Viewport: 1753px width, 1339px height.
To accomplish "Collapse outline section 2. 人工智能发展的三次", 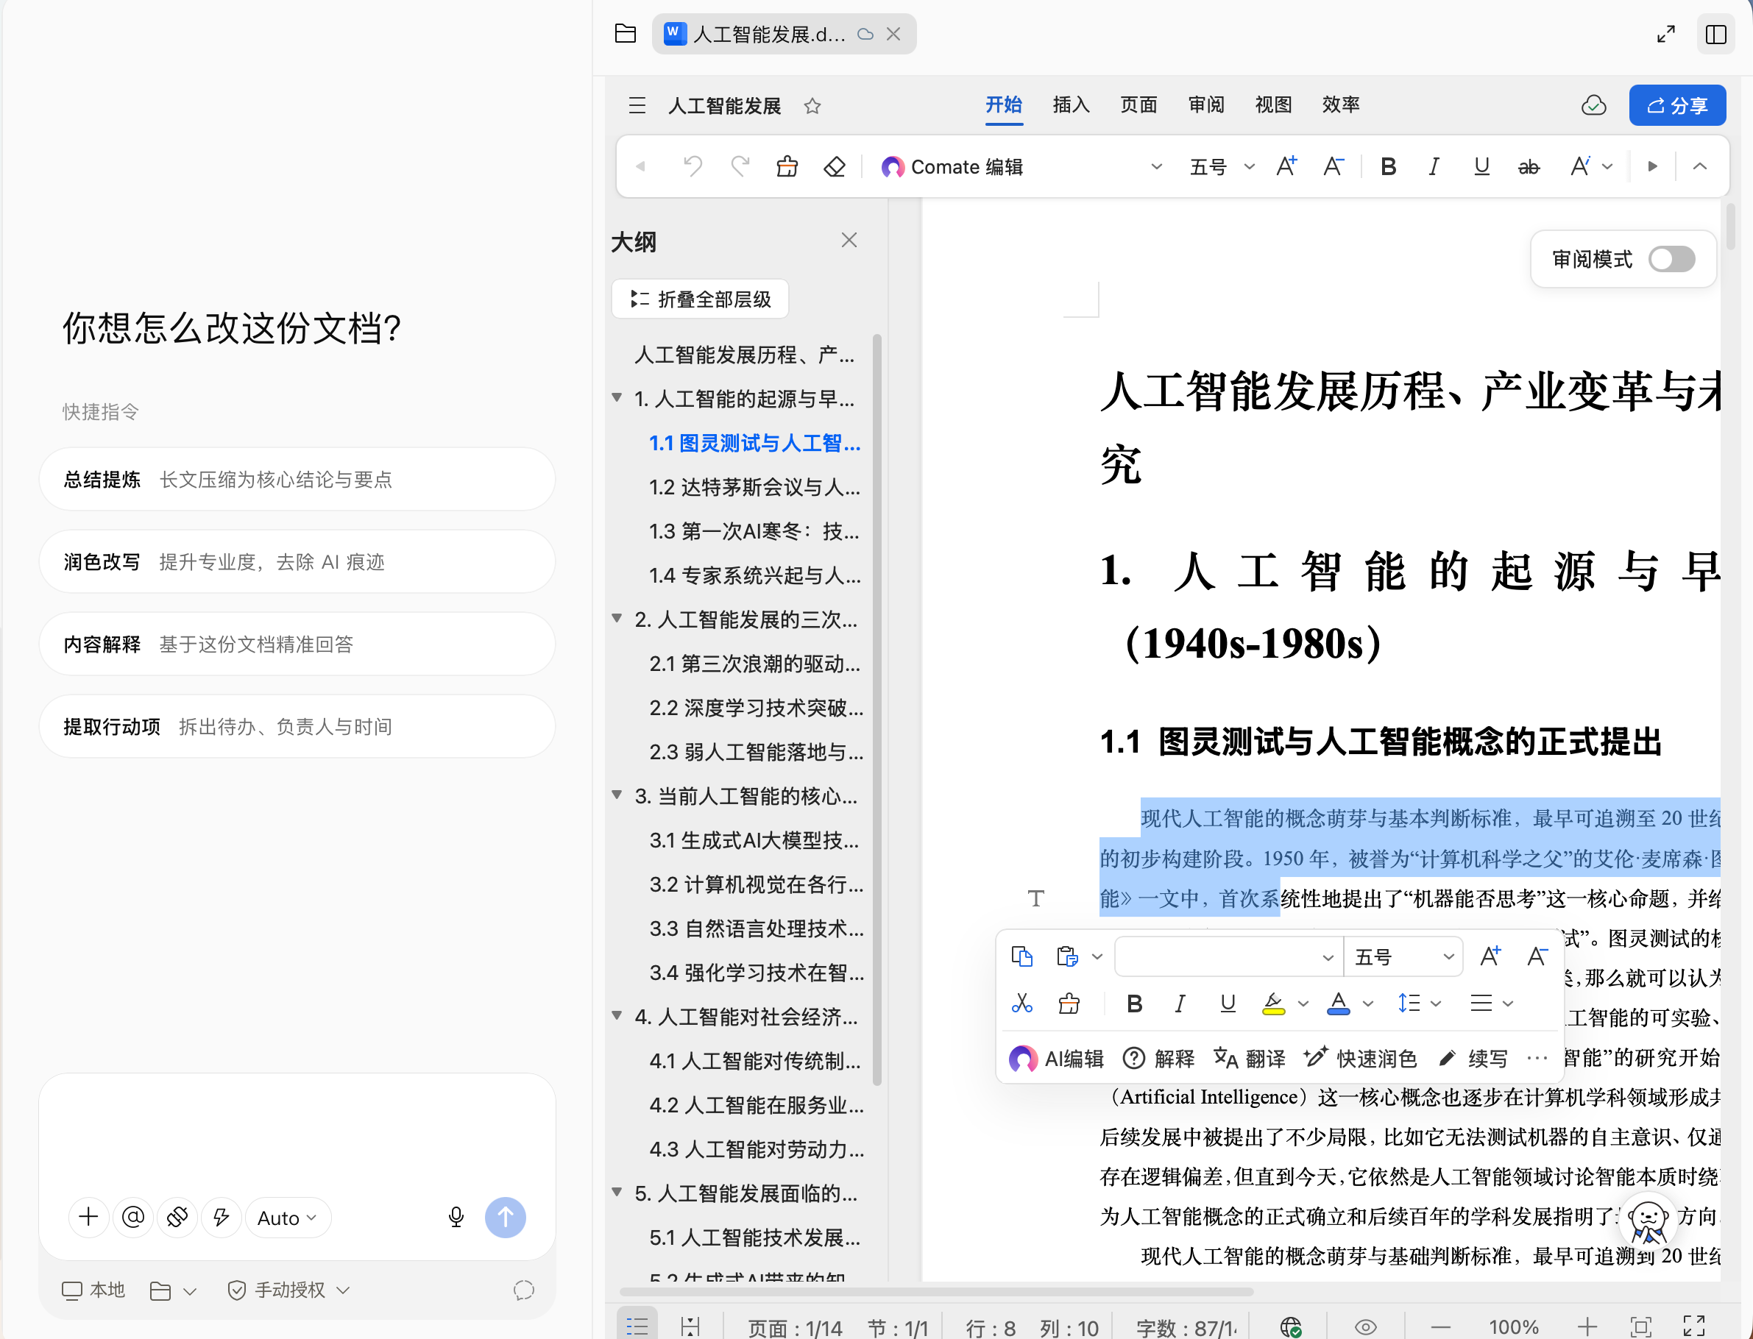I will point(616,618).
